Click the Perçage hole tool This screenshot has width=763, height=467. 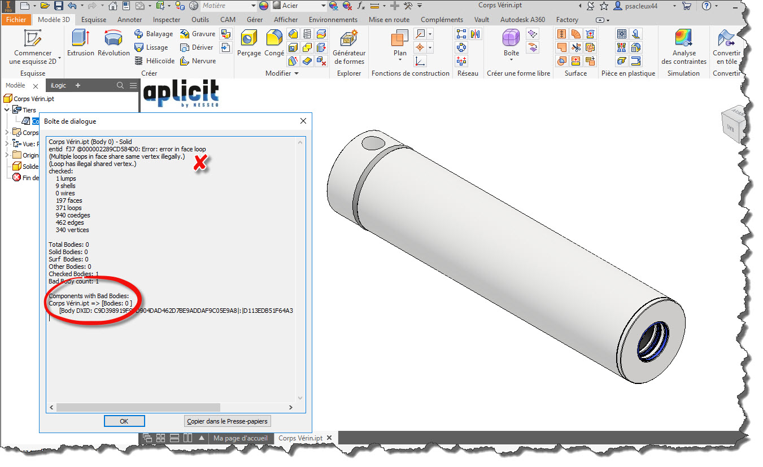click(x=248, y=43)
